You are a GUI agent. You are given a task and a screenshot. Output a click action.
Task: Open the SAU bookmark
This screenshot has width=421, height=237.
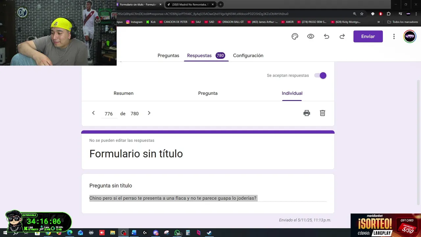click(196, 22)
